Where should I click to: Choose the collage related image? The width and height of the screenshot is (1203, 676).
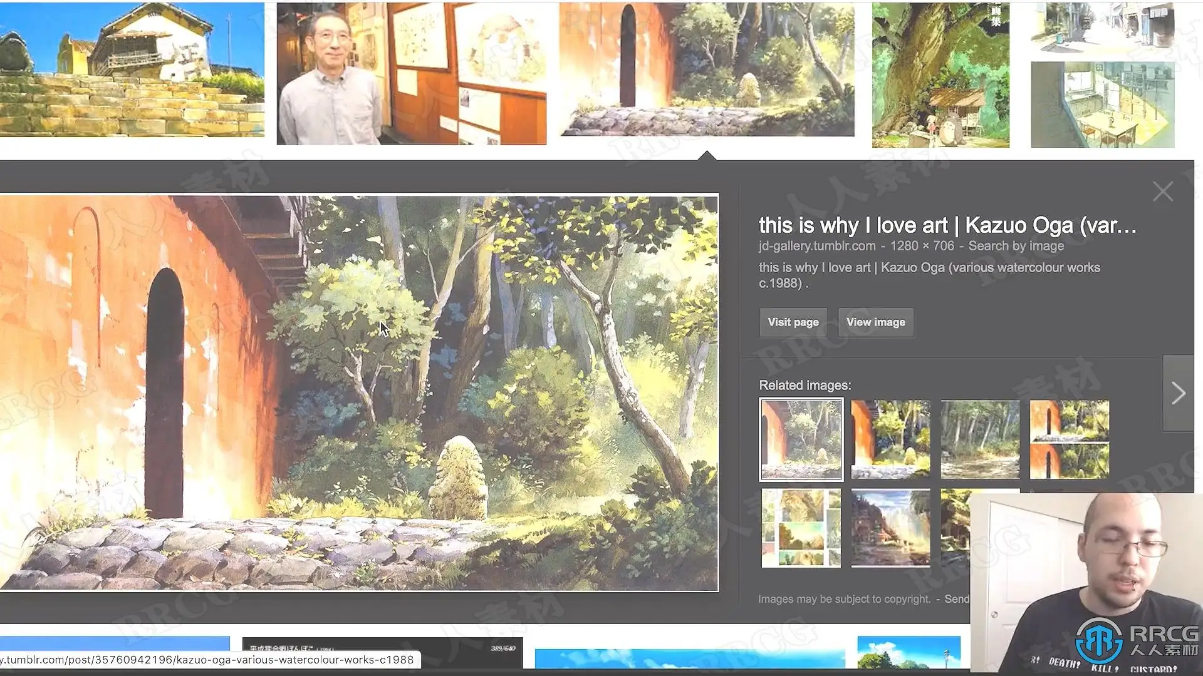pos(801,528)
